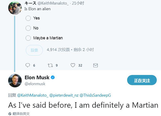Click the 正在关注 following button
The height and width of the screenshot is (116, 161).
point(142,80)
